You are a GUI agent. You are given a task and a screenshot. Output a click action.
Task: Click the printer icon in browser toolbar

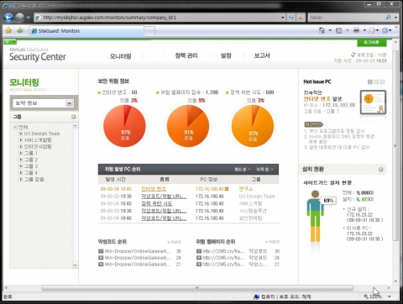pyautogui.click(x=356, y=30)
